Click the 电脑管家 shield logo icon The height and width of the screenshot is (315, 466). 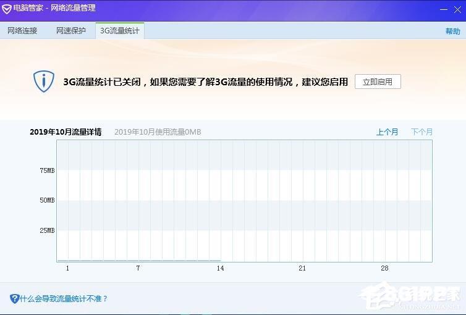6,8
